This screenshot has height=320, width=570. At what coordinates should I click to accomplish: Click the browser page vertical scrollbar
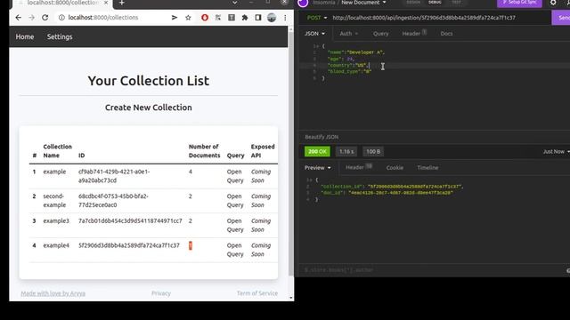(291, 154)
